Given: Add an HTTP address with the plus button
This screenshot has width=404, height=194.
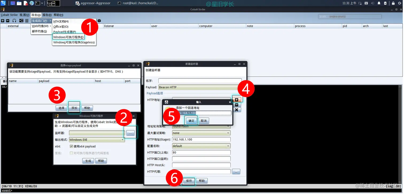Looking at the screenshot, I should pos(236,100).
